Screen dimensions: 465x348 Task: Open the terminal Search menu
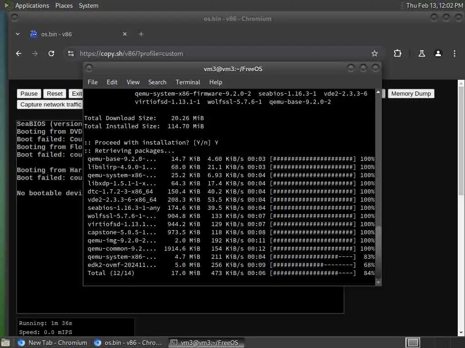[157, 82]
